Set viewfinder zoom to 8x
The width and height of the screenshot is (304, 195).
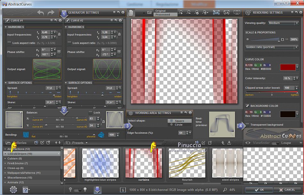[296, 183]
